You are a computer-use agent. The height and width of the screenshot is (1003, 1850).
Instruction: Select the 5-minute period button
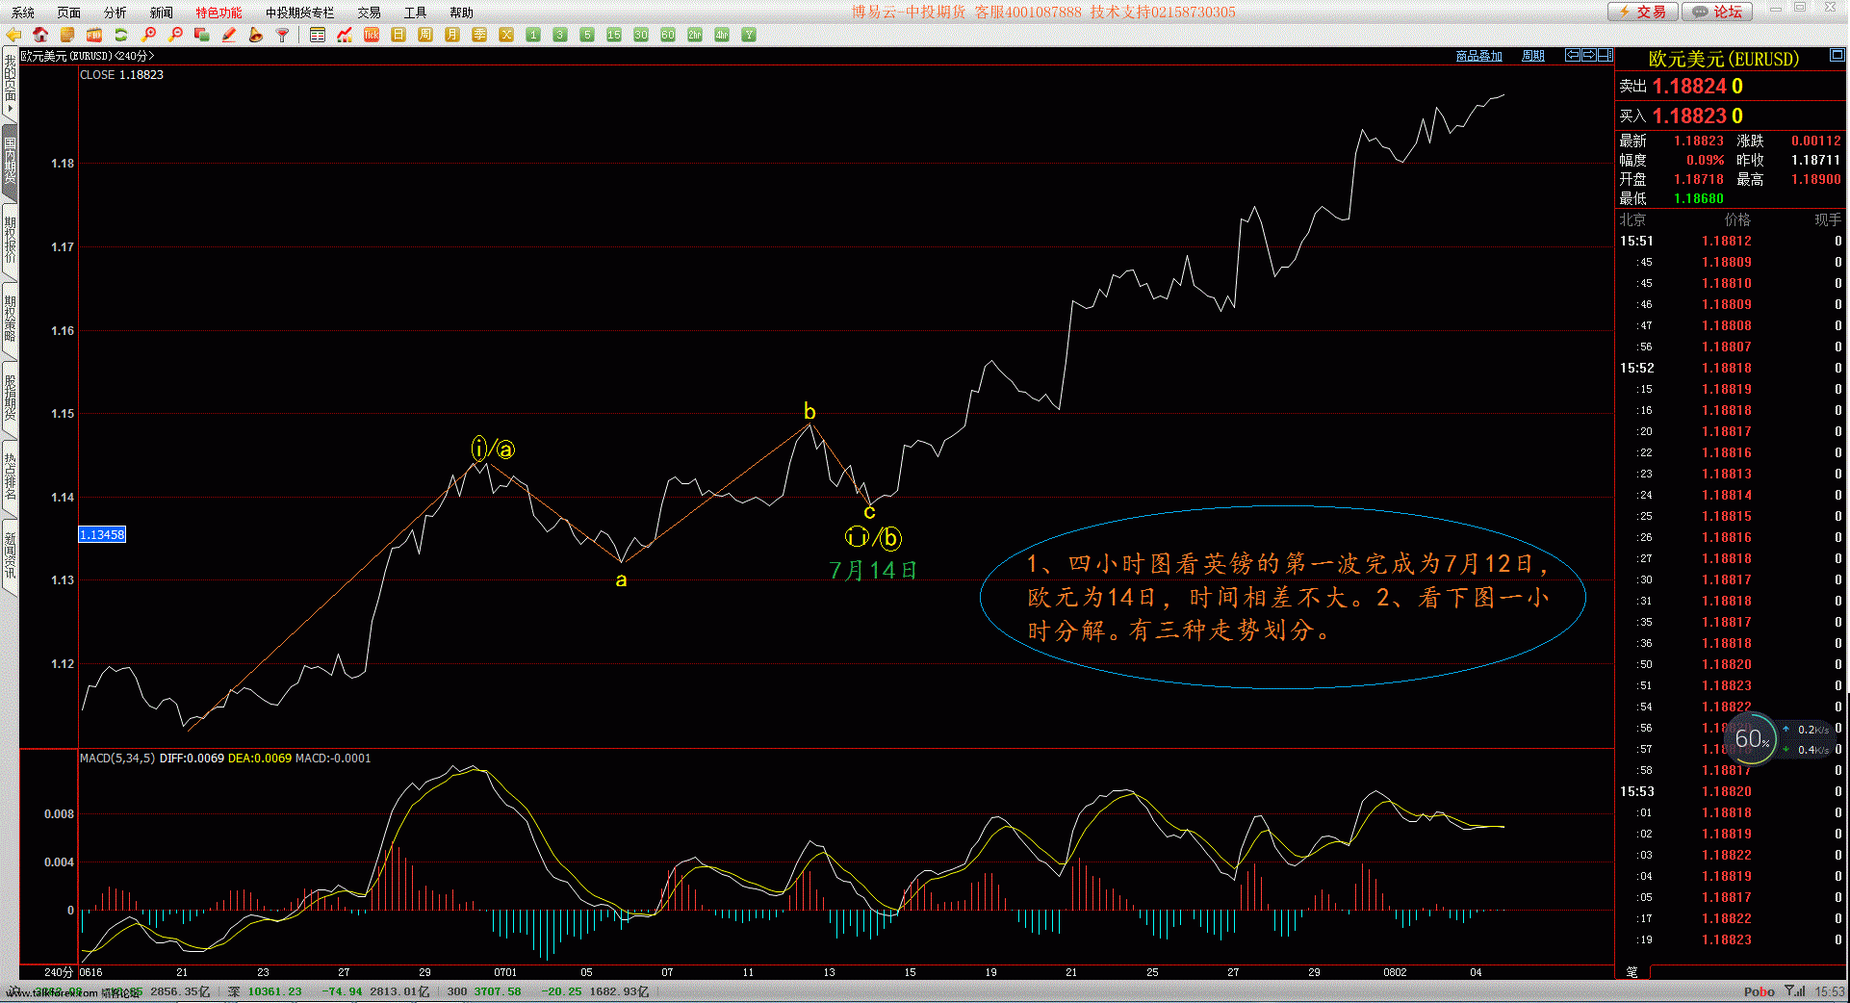coord(587,35)
